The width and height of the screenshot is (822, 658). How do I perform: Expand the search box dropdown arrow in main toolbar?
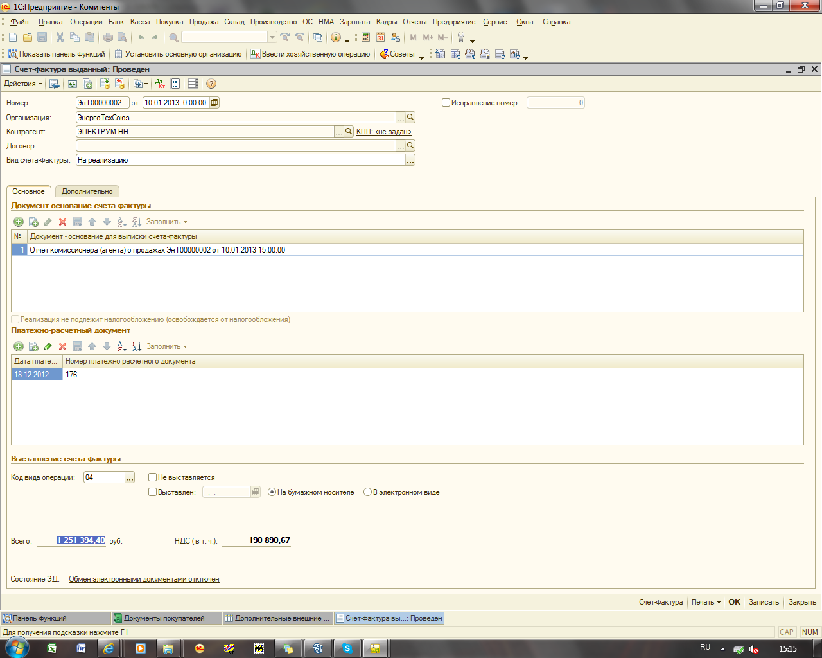(272, 38)
